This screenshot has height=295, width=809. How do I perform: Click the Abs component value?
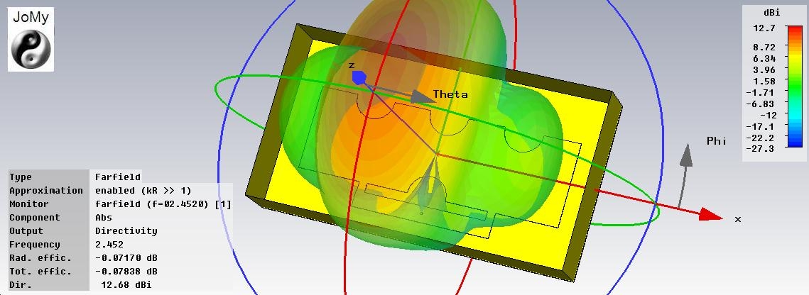(104, 217)
